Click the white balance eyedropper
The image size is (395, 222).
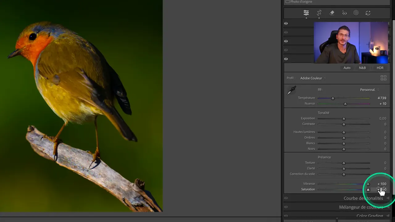291,91
